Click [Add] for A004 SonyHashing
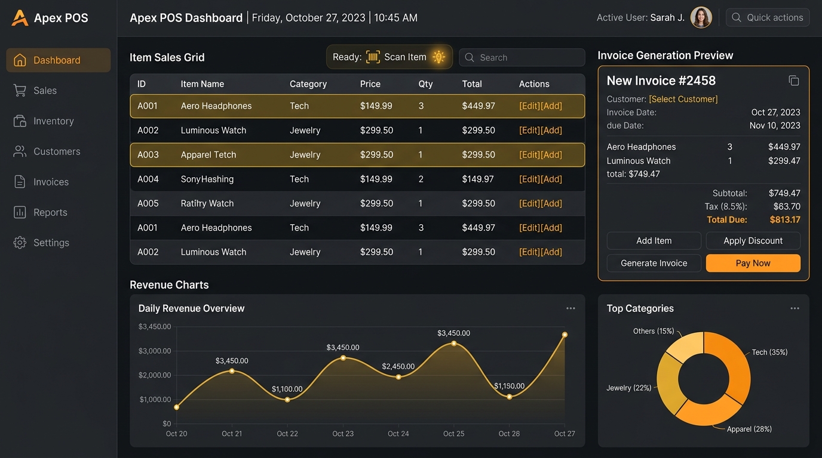The width and height of the screenshot is (822, 458). pyautogui.click(x=551, y=179)
